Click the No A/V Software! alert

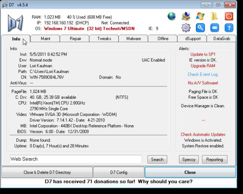click(x=203, y=83)
